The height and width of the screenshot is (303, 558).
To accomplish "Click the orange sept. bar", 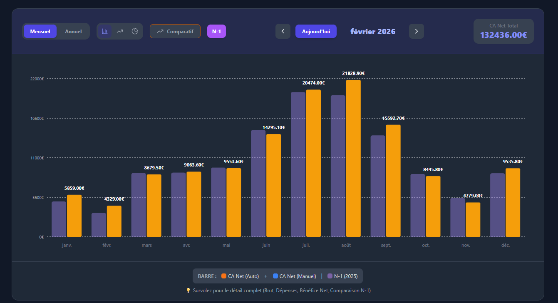I will pos(393,181).
